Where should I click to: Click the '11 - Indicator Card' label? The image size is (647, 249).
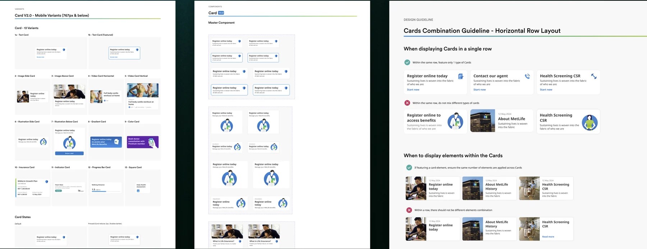pyautogui.click(x=60, y=167)
